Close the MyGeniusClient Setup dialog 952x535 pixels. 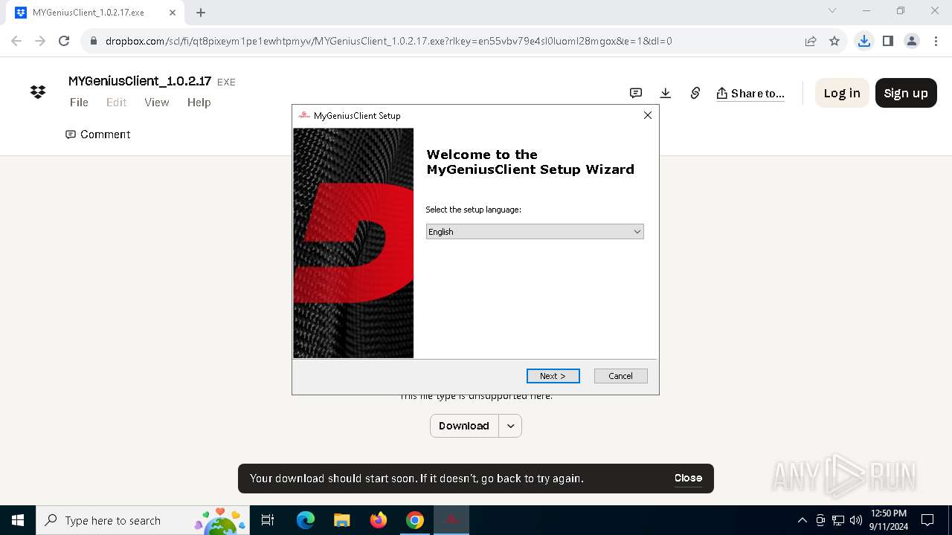coord(647,115)
